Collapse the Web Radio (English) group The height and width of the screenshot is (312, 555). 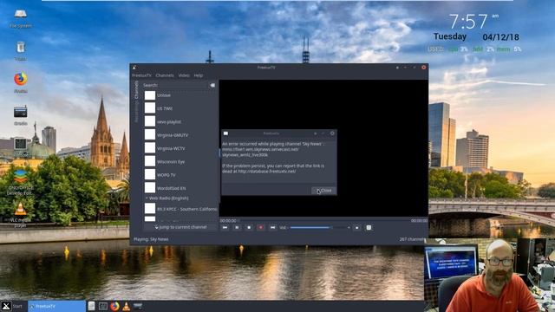147,198
